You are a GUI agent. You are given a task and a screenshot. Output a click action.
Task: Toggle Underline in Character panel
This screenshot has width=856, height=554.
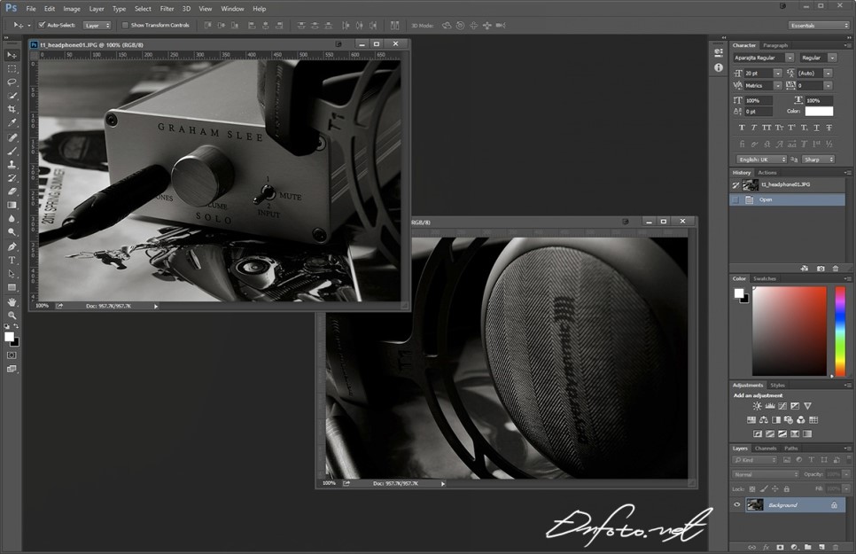tap(816, 128)
